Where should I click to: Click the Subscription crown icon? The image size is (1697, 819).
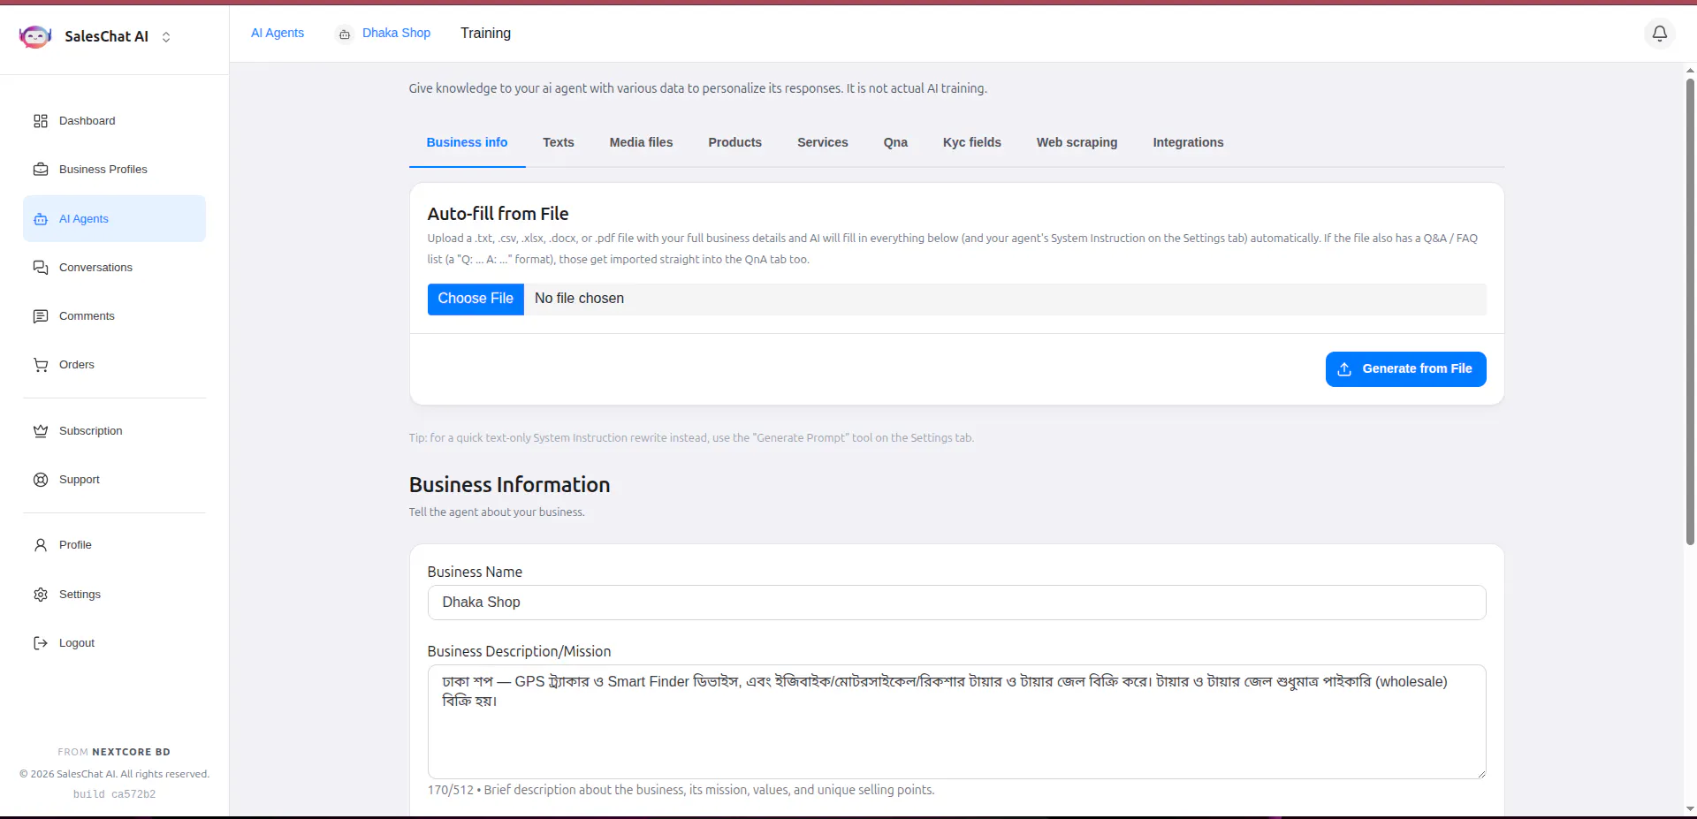tap(41, 431)
